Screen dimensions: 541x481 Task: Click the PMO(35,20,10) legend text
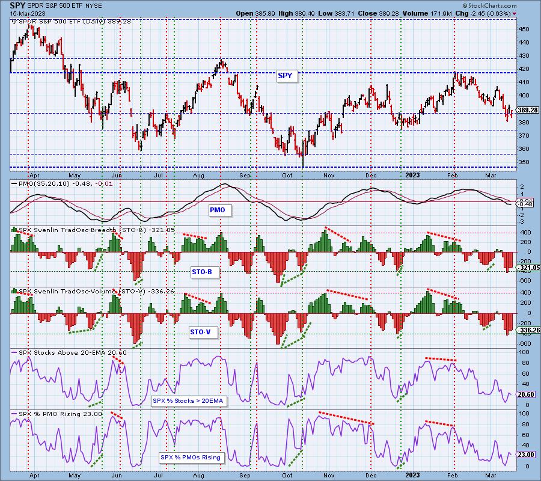[62, 183]
